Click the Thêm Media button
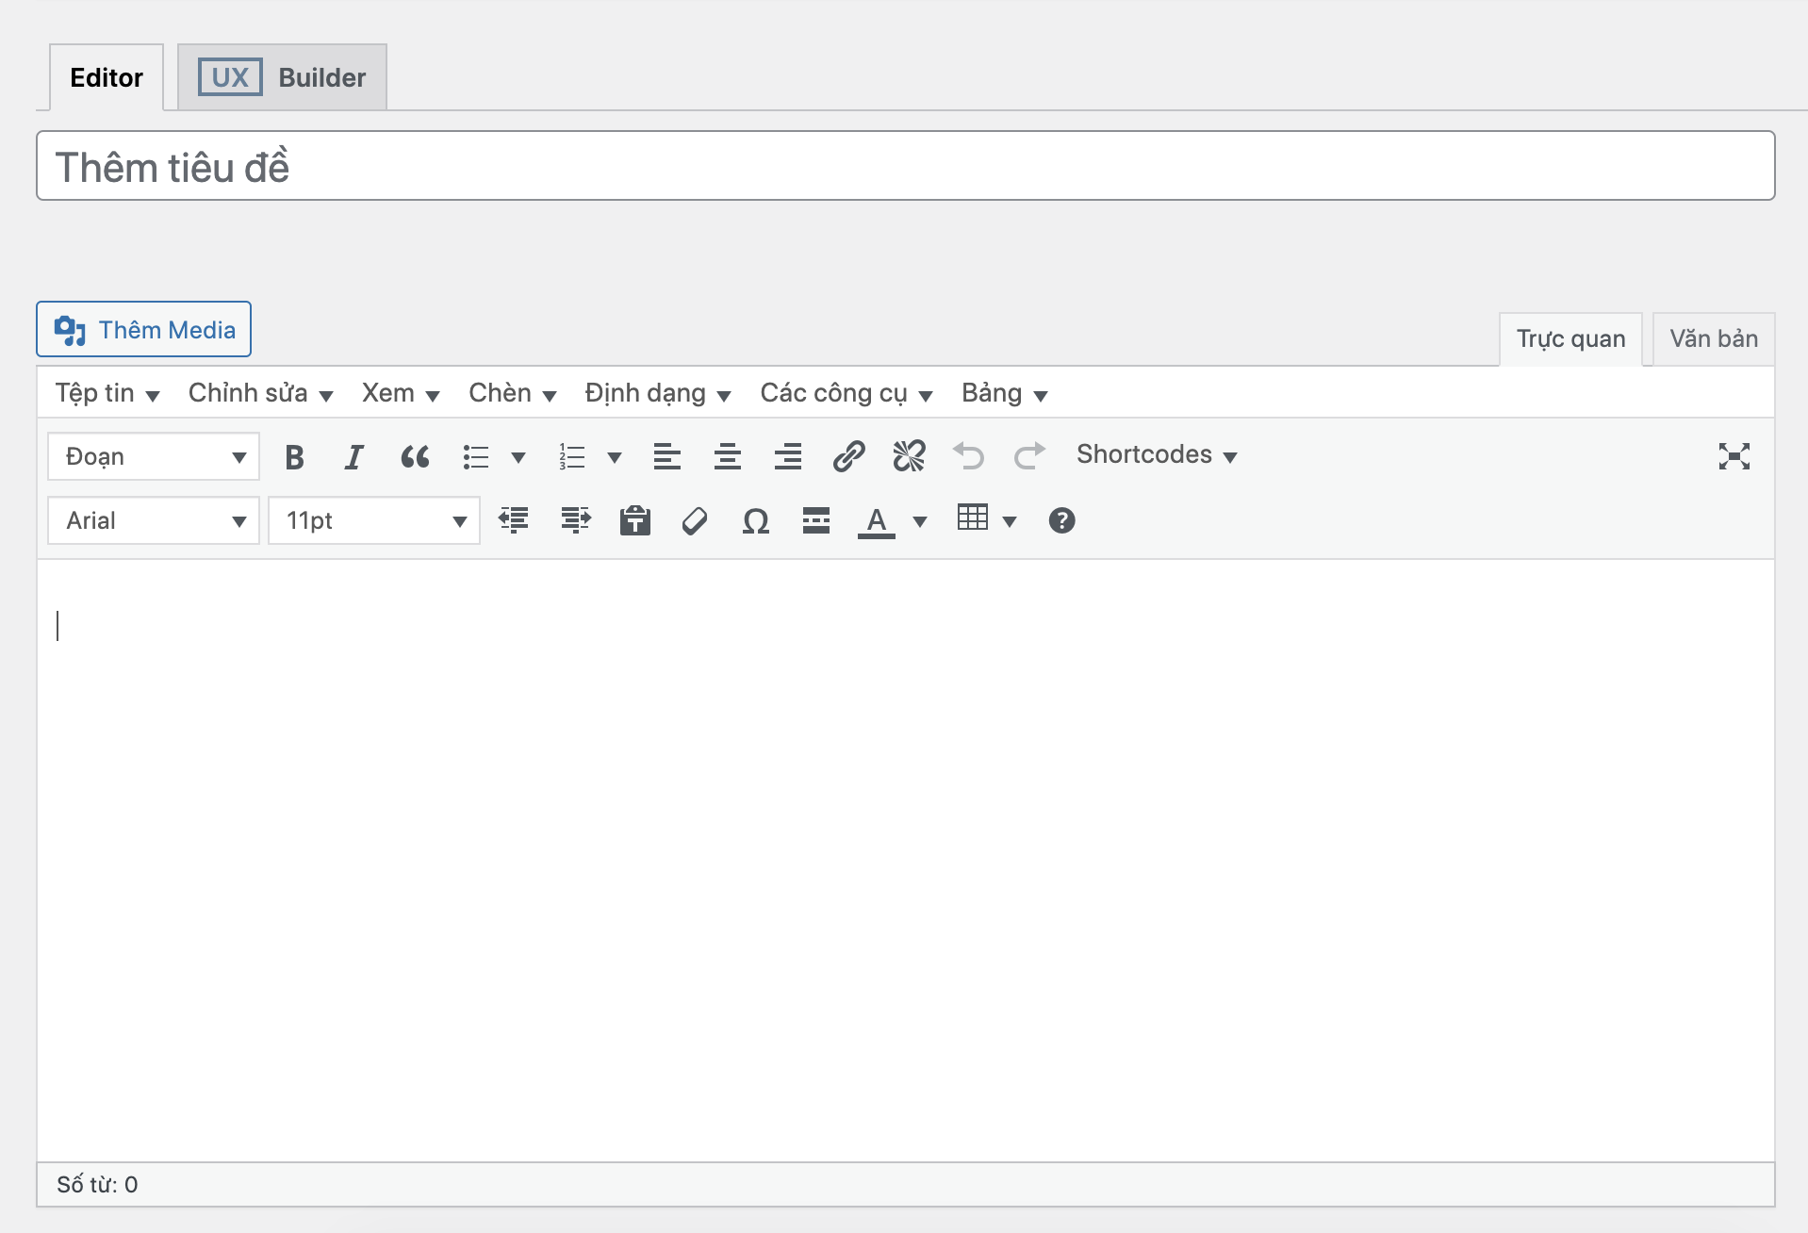 click(x=144, y=330)
